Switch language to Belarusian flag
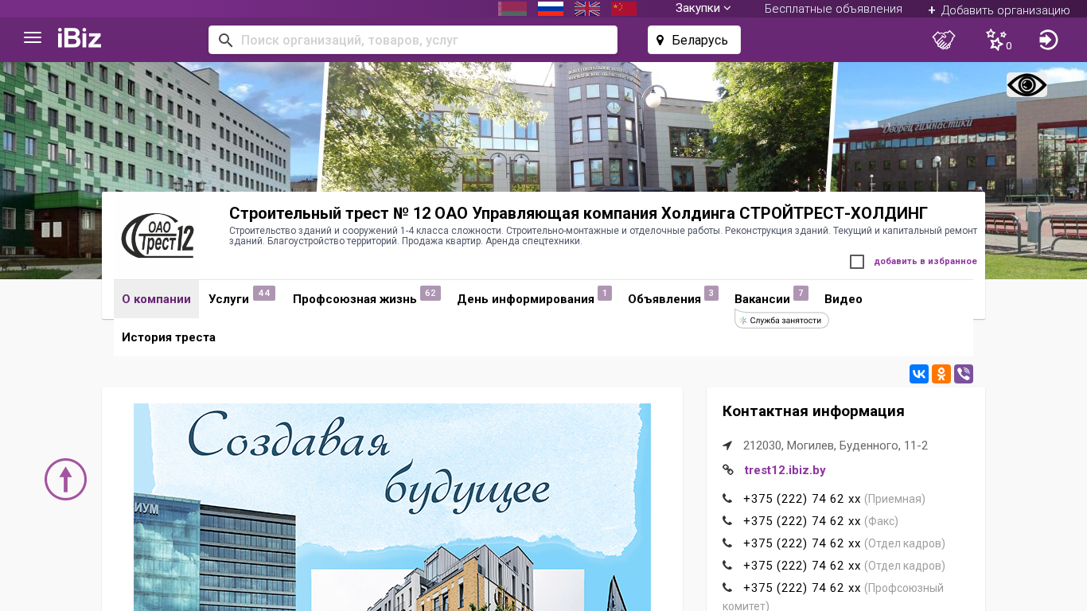Screen dimensions: 1087x611 pos(512,9)
